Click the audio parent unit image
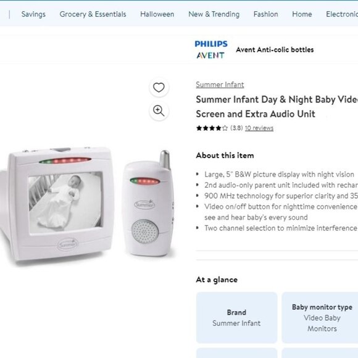Image resolution: width=358 pixels, height=358 pixels. click(148, 203)
